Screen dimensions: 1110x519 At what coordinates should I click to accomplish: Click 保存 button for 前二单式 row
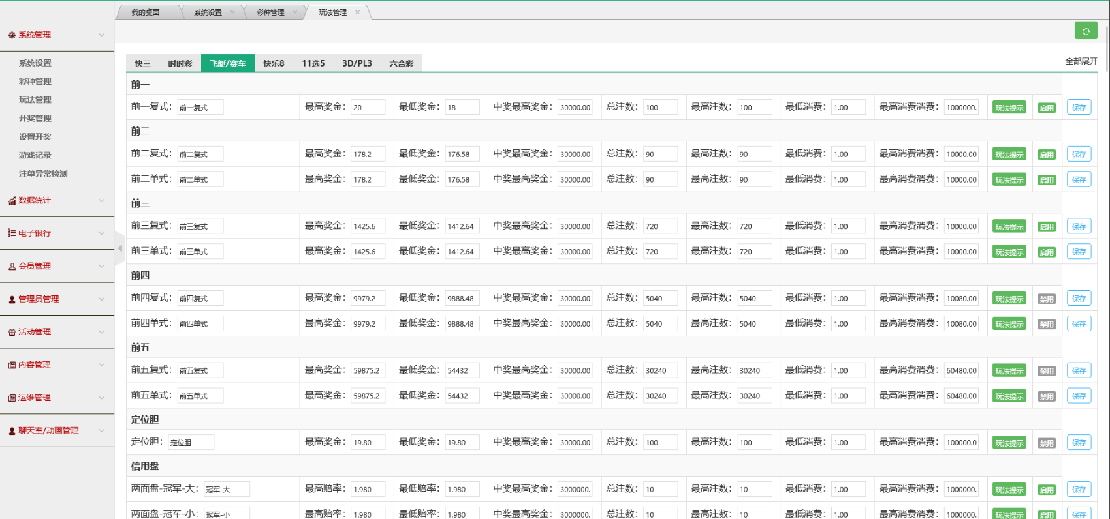click(x=1079, y=179)
